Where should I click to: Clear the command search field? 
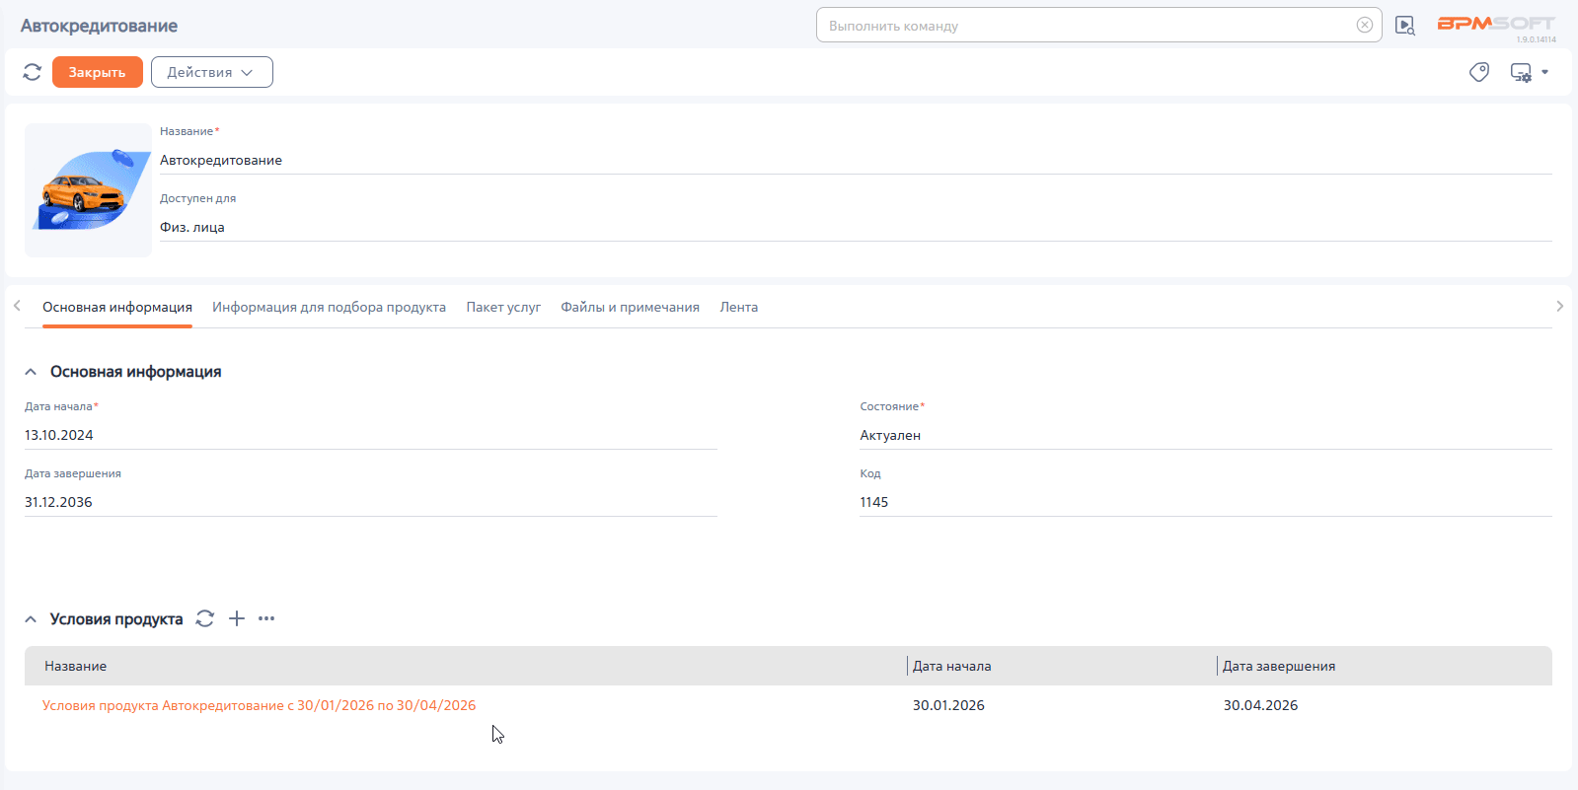[x=1364, y=26]
